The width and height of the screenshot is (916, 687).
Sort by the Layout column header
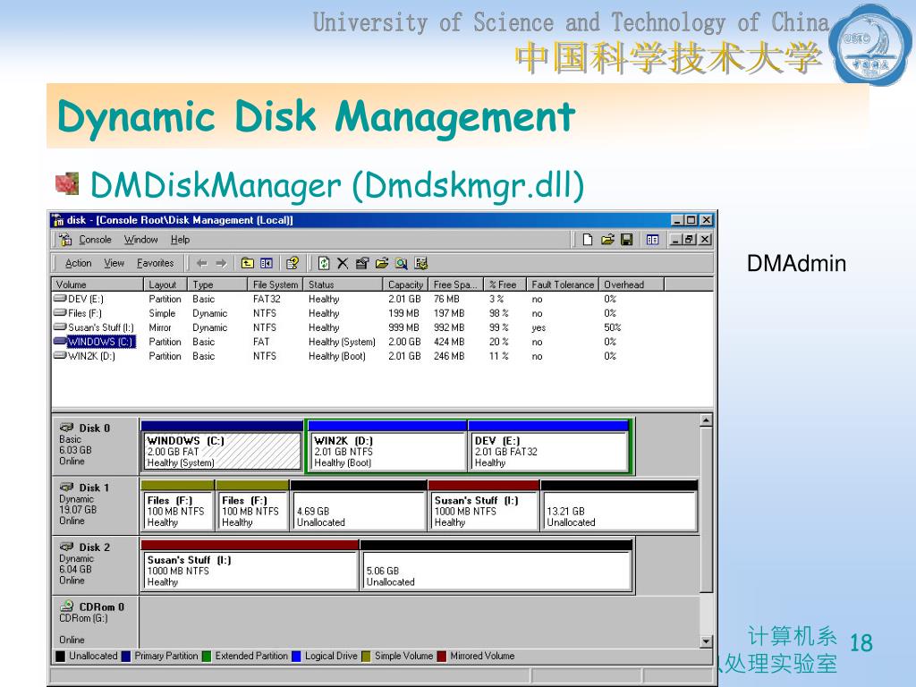click(x=165, y=284)
